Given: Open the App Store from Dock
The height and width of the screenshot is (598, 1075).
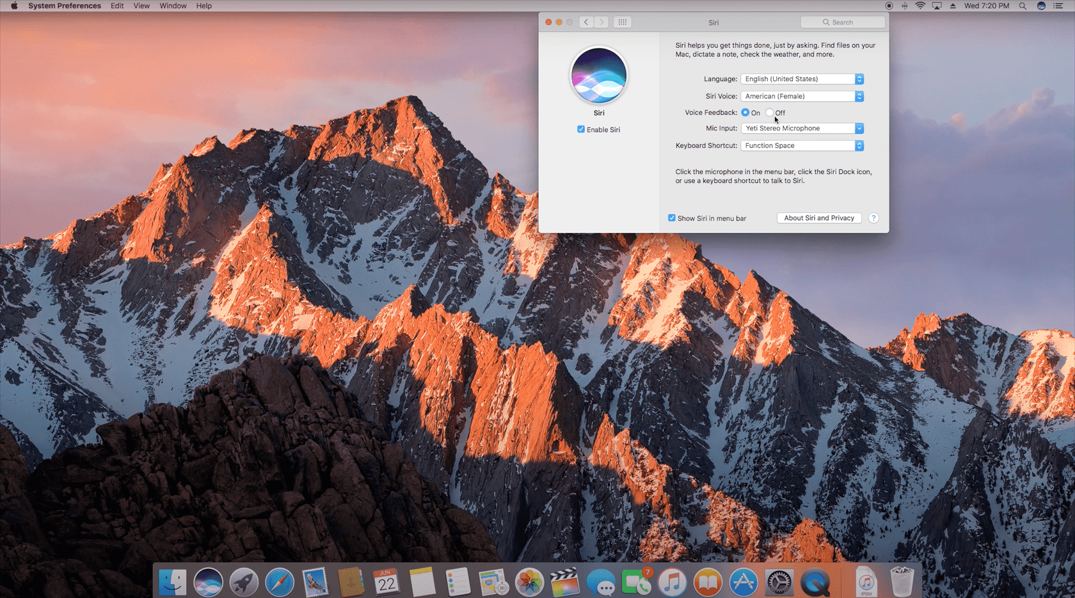Looking at the screenshot, I should pyautogui.click(x=743, y=582).
